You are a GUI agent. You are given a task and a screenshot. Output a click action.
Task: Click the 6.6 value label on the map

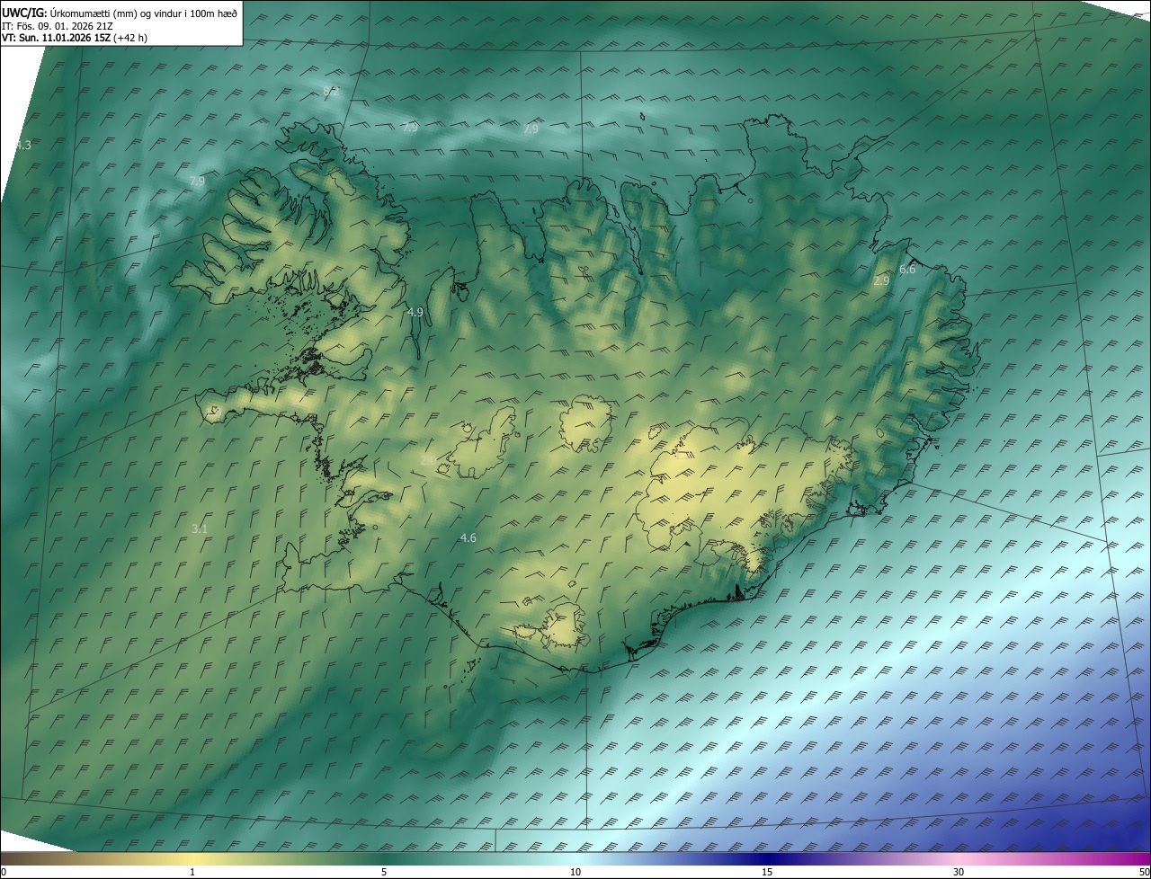point(907,270)
